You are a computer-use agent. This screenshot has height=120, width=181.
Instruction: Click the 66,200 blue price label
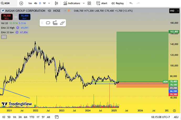173,91
